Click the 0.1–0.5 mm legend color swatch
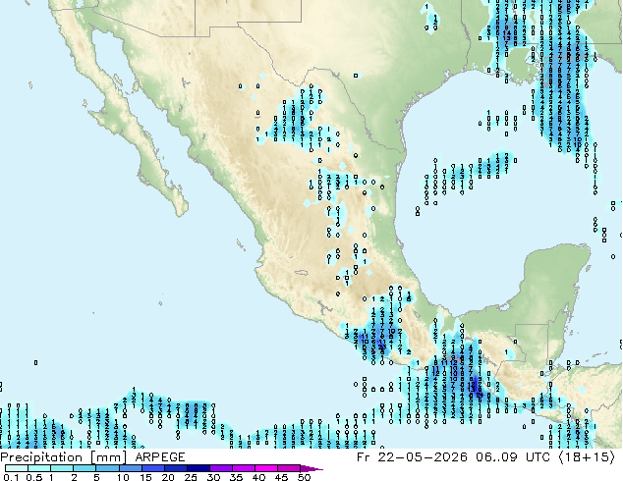 (17, 468)
